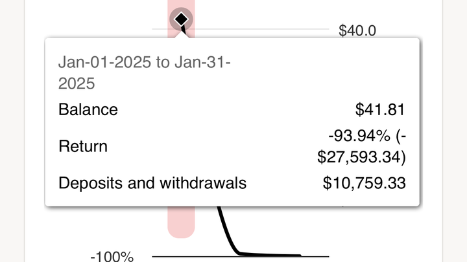Click the -93.94% return percentage
Viewport: 467px width, 262px height.
(359, 136)
